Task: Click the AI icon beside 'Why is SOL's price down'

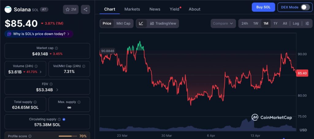Action: (x=9, y=34)
